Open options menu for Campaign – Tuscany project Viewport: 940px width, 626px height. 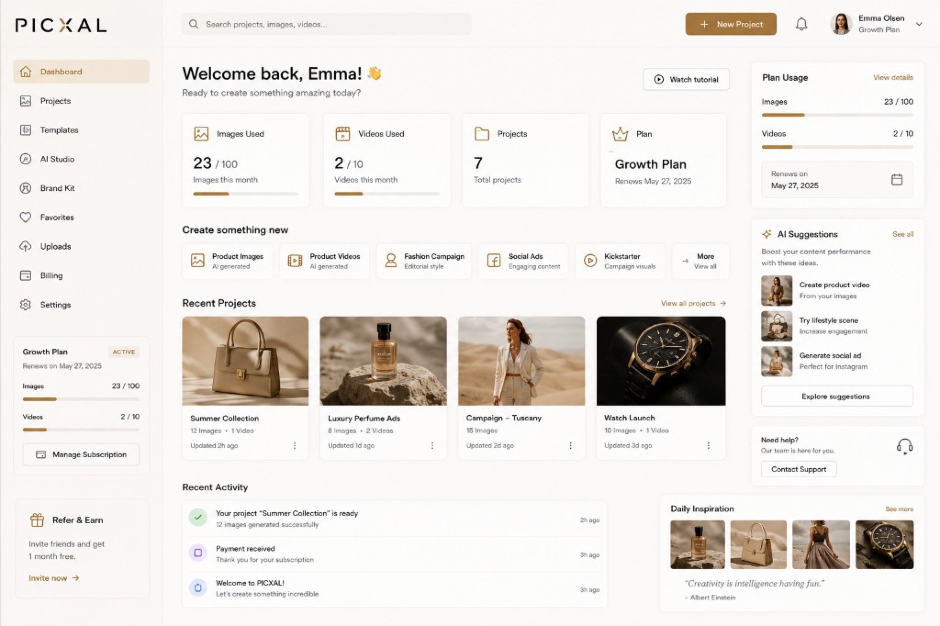click(x=571, y=445)
